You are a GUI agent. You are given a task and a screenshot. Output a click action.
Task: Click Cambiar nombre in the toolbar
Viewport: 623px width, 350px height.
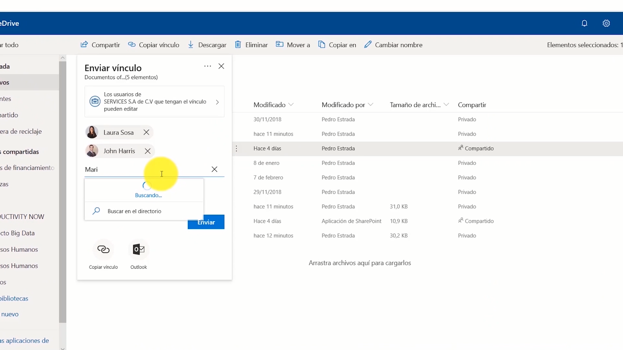click(393, 45)
